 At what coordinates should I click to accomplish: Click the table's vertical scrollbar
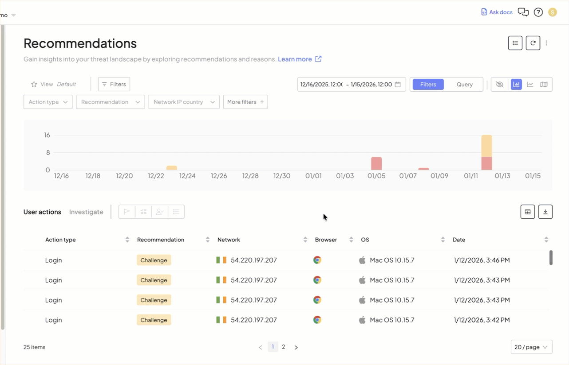click(551, 258)
